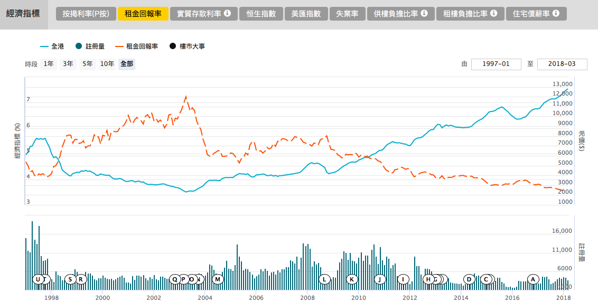The width and height of the screenshot is (598, 302).
Task: Set time range to 5年
Action: coord(88,64)
